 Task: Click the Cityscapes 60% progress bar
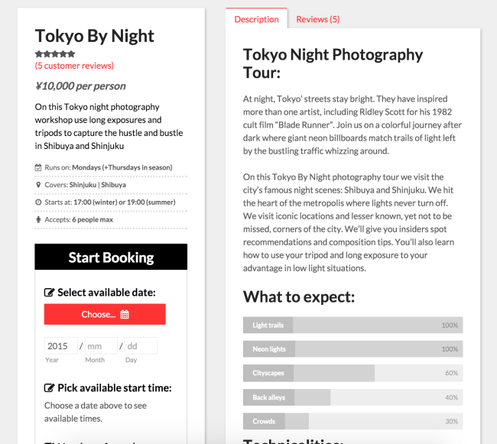(352, 373)
